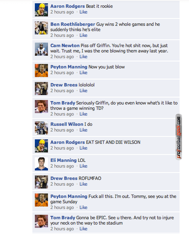Like Ben Roethlisberger's comment

(83, 35)
